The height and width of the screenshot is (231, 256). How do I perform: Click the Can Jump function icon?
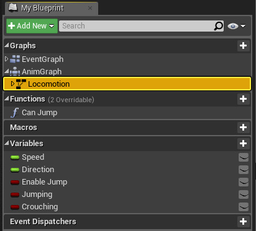pos(15,113)
